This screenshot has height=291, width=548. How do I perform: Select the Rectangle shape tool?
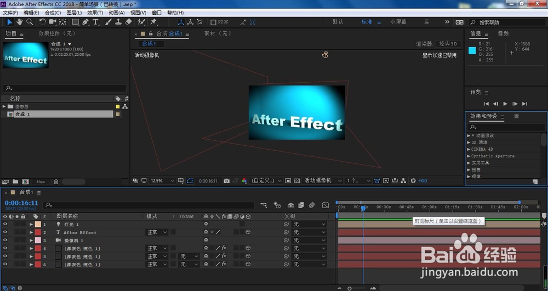pyautogui.click(x=75, y=22)
